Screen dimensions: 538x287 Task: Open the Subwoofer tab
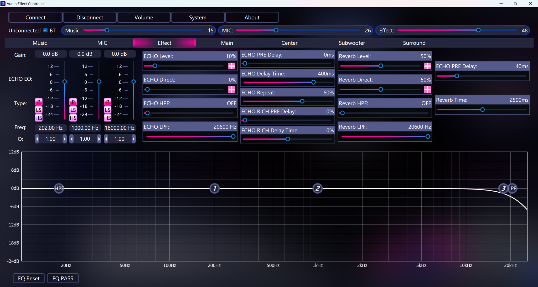[352, 43]
